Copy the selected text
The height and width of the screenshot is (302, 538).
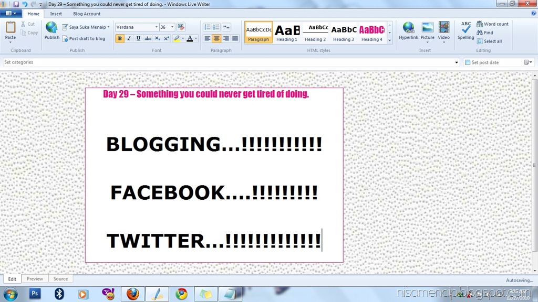29,33
